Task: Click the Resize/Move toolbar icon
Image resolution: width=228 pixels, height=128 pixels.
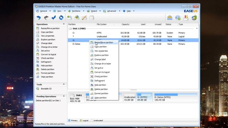Action: tap(69, 18)
